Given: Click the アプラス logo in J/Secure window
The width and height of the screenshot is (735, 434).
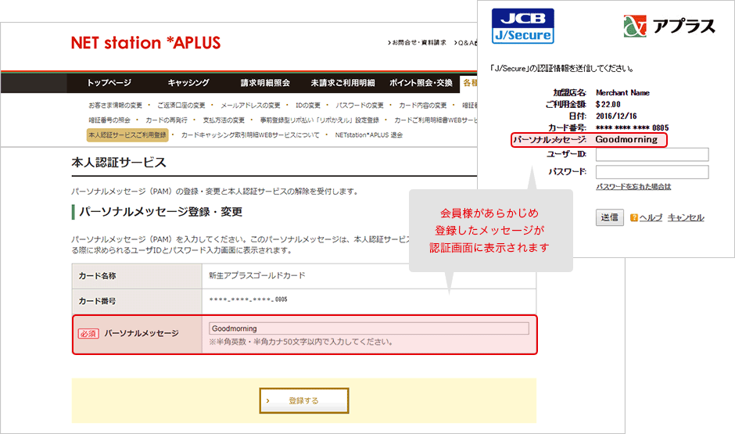Looking at the screenshot, I should [x=669, y=27].
